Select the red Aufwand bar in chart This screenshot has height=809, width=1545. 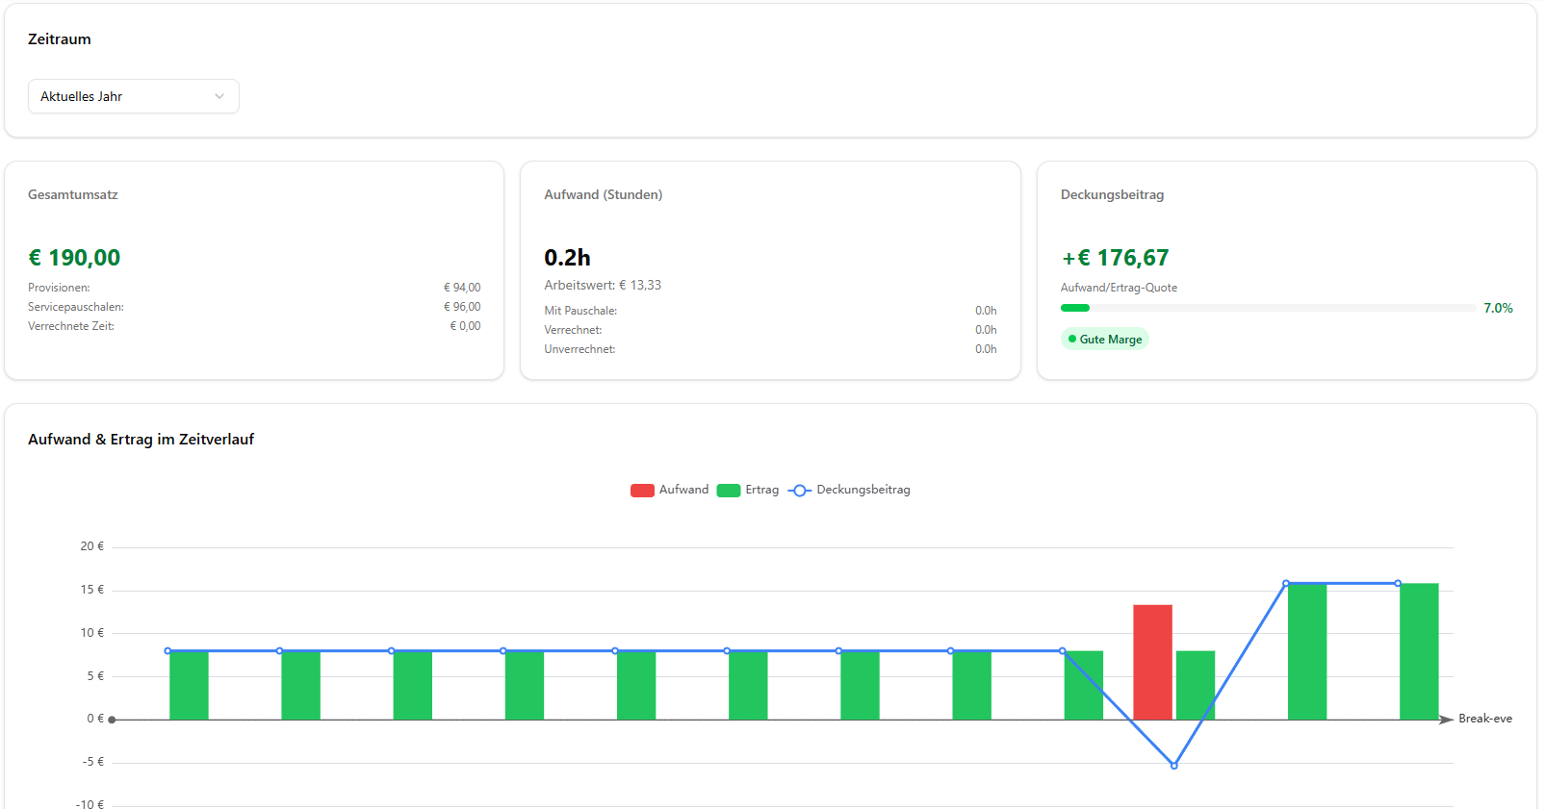(x=1152, y=662)
